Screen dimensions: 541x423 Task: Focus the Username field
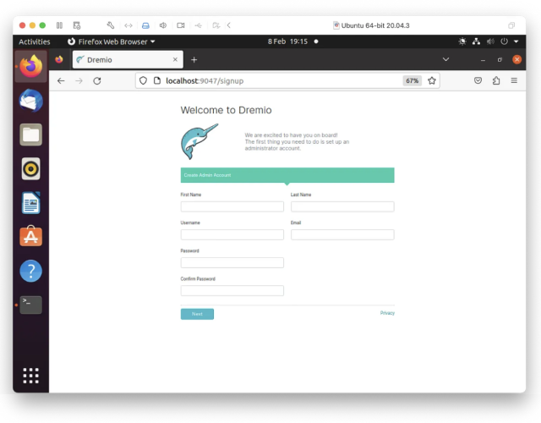(x=232, y=234)
